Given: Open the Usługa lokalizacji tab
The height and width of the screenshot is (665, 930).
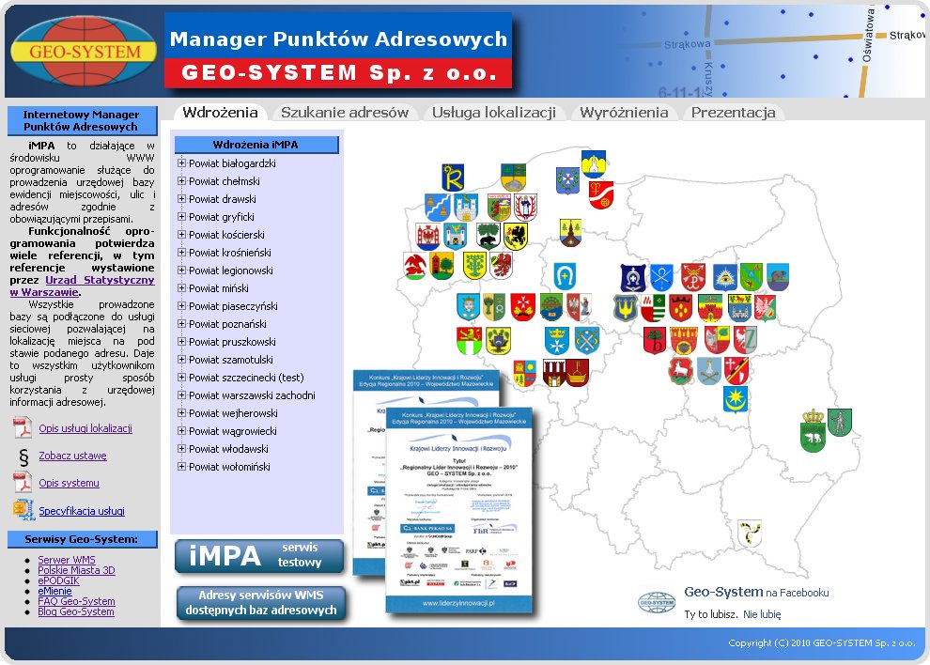Looking at the screenshot, I should (494, 112).
